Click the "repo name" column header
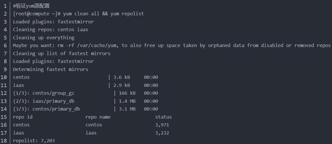332x144 pixels. click(98, 117)
